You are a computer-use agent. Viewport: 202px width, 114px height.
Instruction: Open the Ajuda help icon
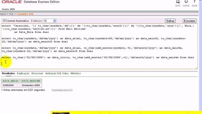tap(194, 2)
